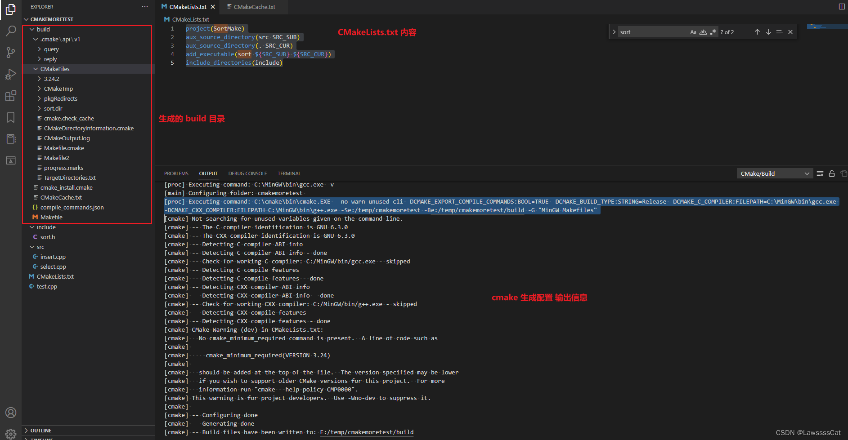
Task: Expand the 3.24.2 folder
Action: pos(88,79)
